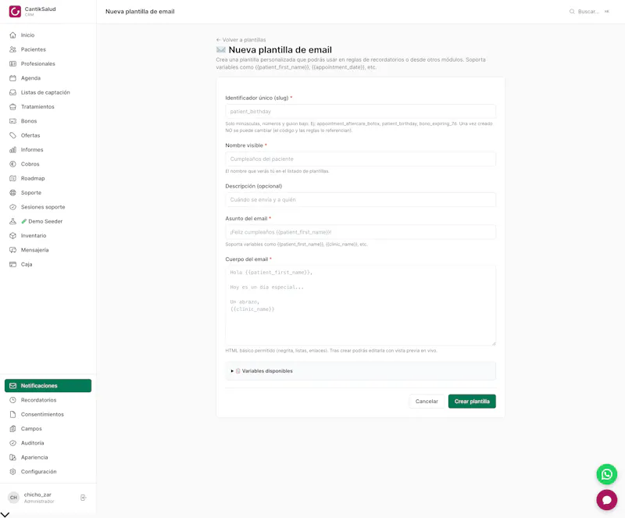Focus the Descripción (opcional) field
This screenshot has width=625, height=518.
pos(360,200)
